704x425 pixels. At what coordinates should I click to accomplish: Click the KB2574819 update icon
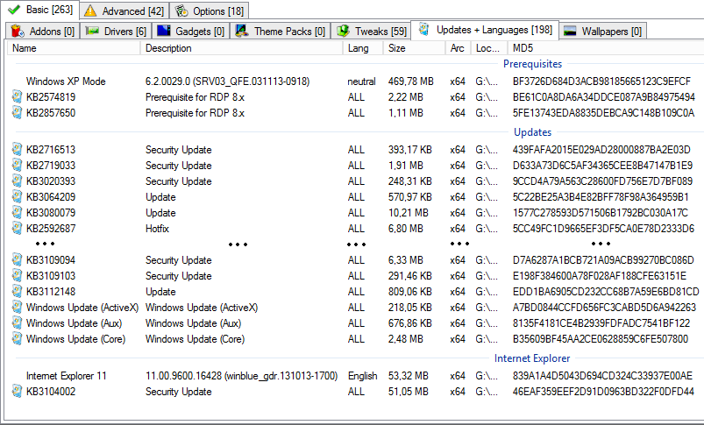(17, 97)
